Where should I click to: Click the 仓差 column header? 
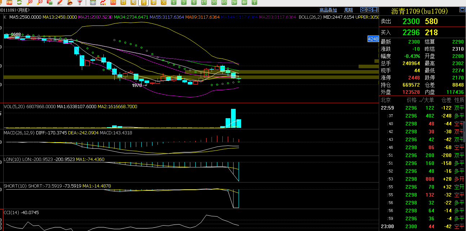(x=447, y=100)
